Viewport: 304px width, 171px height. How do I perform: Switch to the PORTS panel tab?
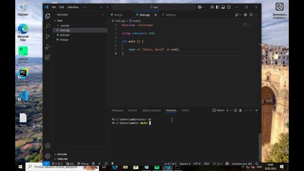click(185, 111)
